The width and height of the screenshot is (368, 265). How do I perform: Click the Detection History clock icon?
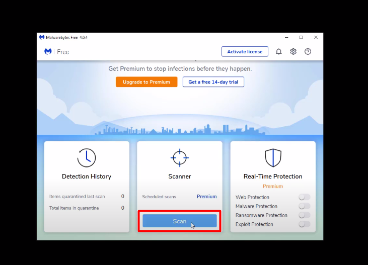pyautogui.click(x=87, y=157)
